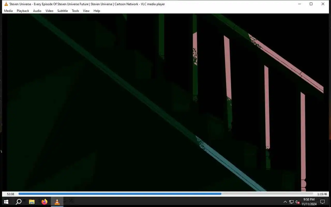The width and height of the screenshot is (331, 207).
Task: Click the elapsed time 52:08
Action: (11, 194)
